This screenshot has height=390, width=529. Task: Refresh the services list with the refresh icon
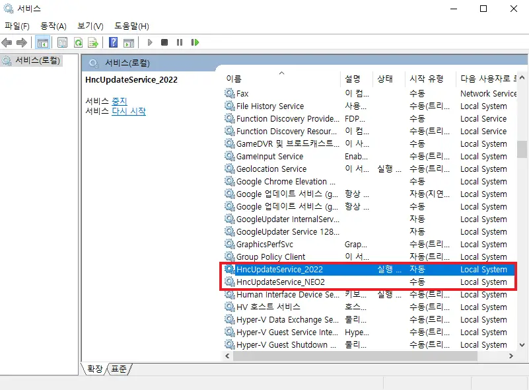coord(78,42)
